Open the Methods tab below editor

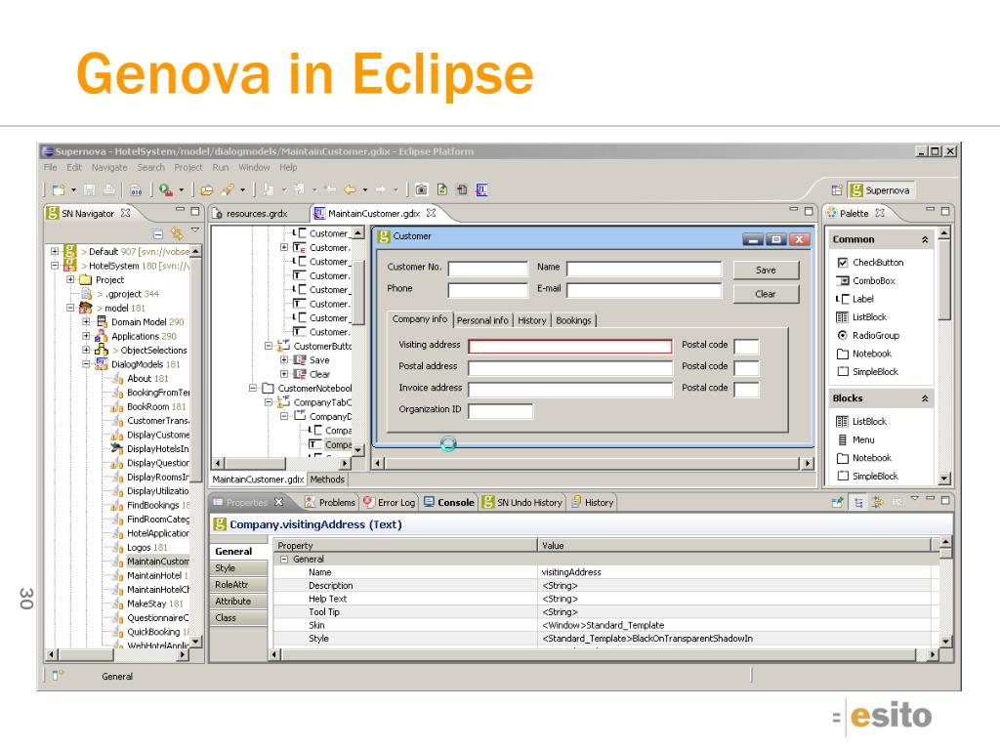pyautogui.click(x=327, y=479)
